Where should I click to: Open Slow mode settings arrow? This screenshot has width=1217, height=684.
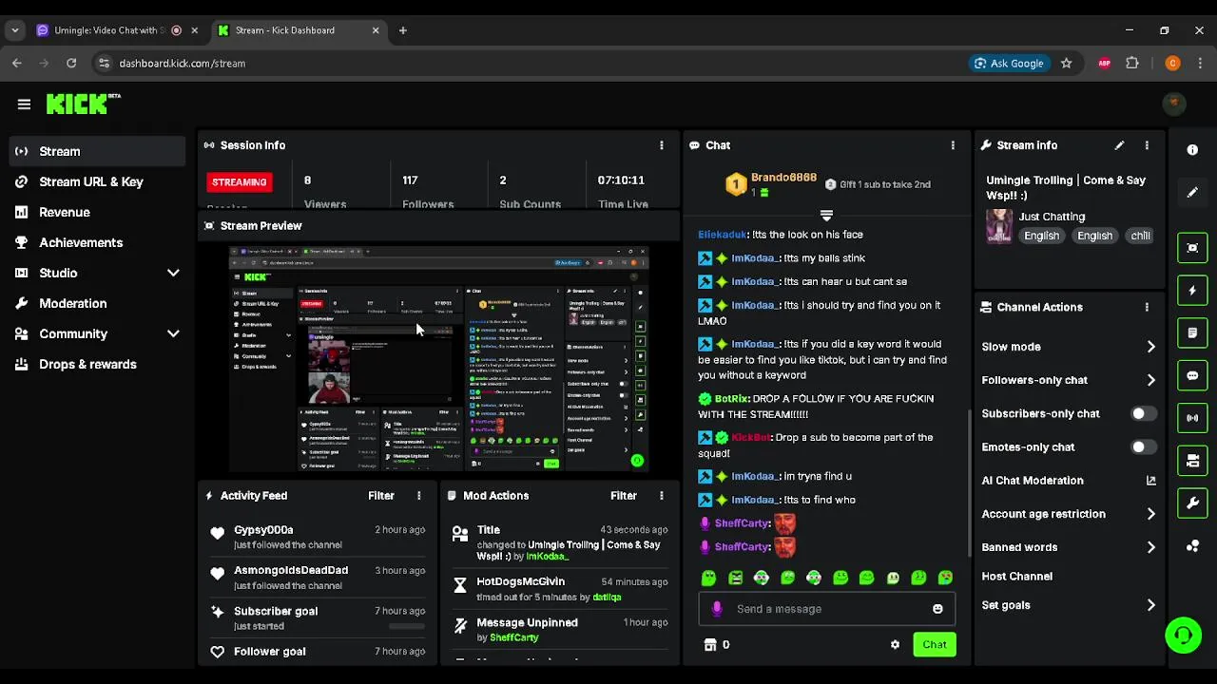[1151, 347]
